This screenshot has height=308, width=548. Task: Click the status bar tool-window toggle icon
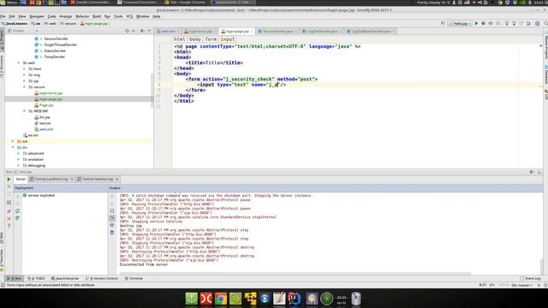(3, 285)
